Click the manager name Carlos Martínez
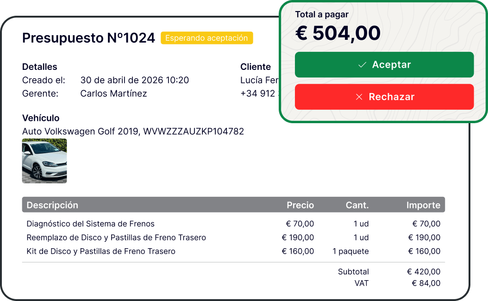488x301 pixels. tap(113, 94)
